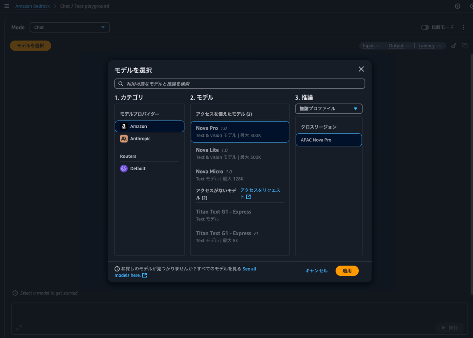Open the See all models here link

[185, 272]
